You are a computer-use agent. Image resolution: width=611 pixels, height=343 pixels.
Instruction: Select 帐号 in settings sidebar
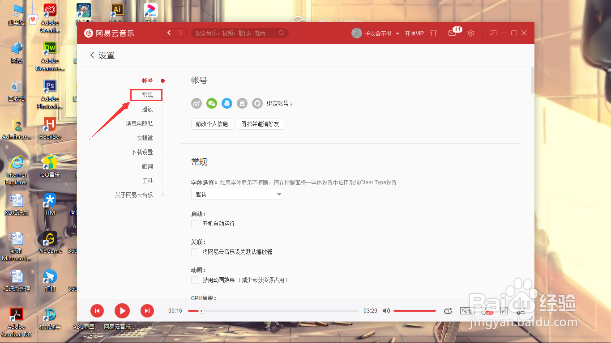(147, 80)
